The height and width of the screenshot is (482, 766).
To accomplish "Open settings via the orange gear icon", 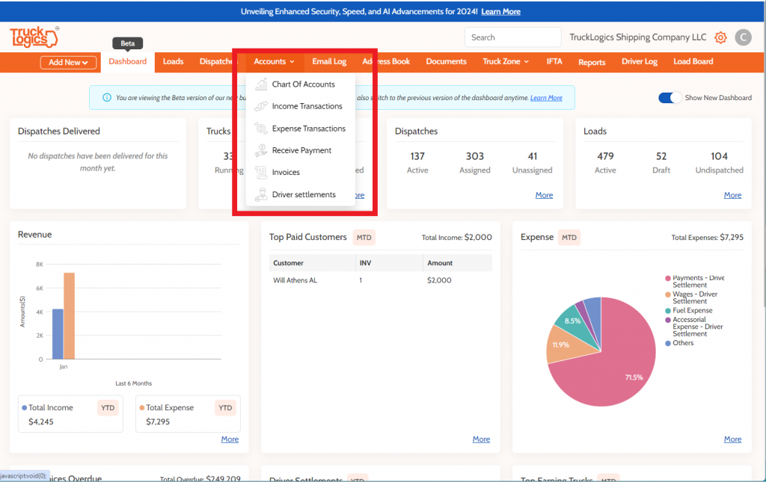I will pos(720,37).
